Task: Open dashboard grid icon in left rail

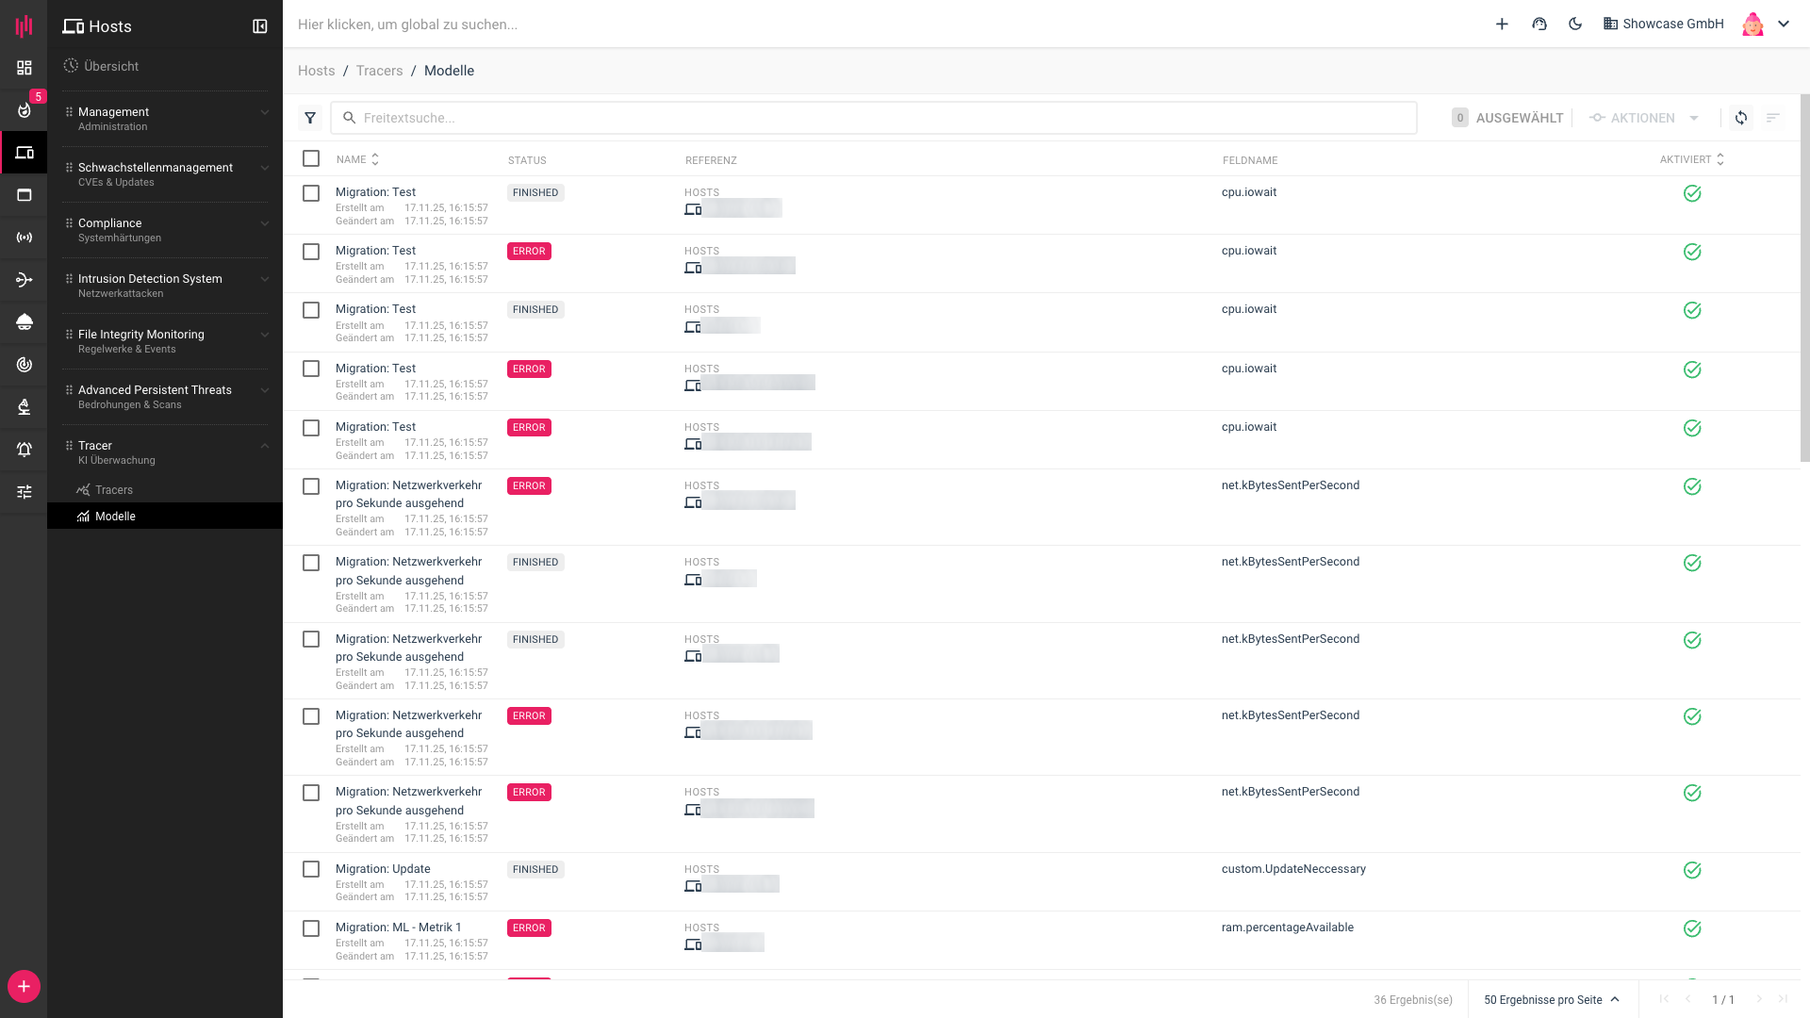Action: coord(25,68)
